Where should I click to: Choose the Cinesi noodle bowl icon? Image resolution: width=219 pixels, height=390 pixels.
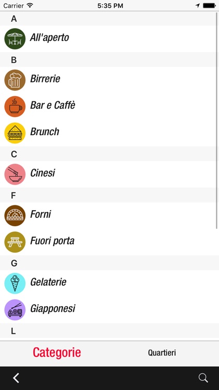coord(15,174)
